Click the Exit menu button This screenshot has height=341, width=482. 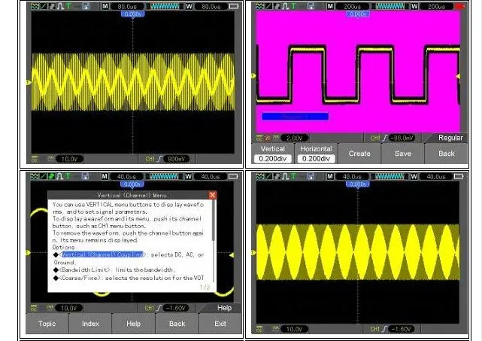[220, 324]
